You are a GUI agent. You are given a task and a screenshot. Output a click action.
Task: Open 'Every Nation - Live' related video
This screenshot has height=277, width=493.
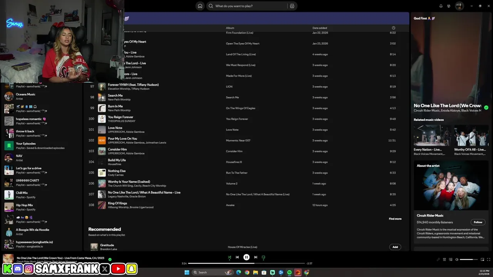[x=431, y=140]
